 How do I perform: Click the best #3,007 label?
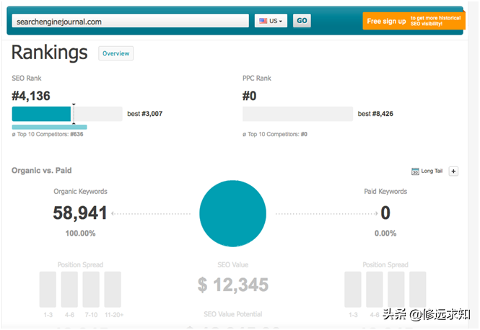tap(145, 114)
